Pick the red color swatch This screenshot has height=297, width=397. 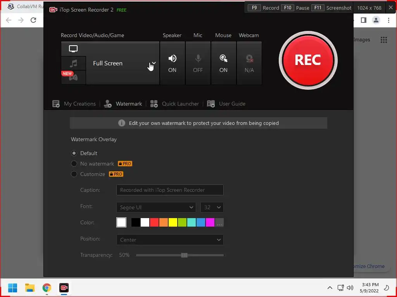click(x=154, y=222)
